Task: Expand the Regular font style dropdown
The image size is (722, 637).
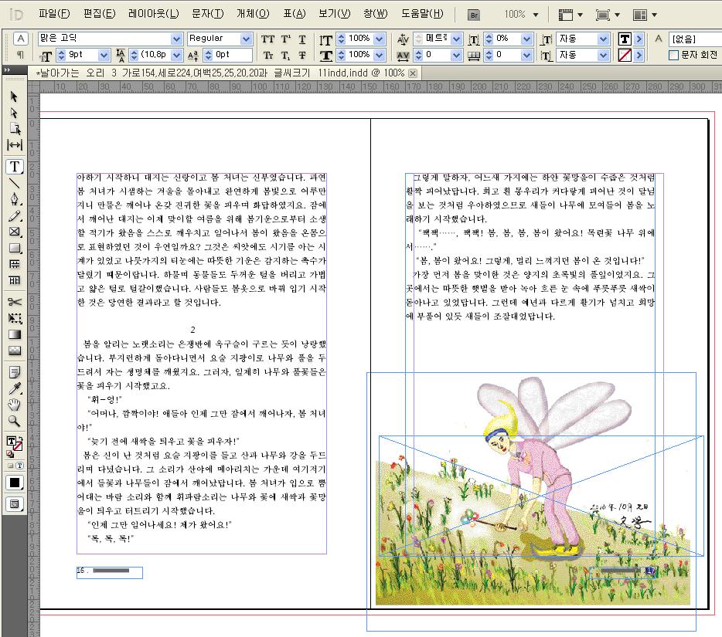Action: click(247, 39)
